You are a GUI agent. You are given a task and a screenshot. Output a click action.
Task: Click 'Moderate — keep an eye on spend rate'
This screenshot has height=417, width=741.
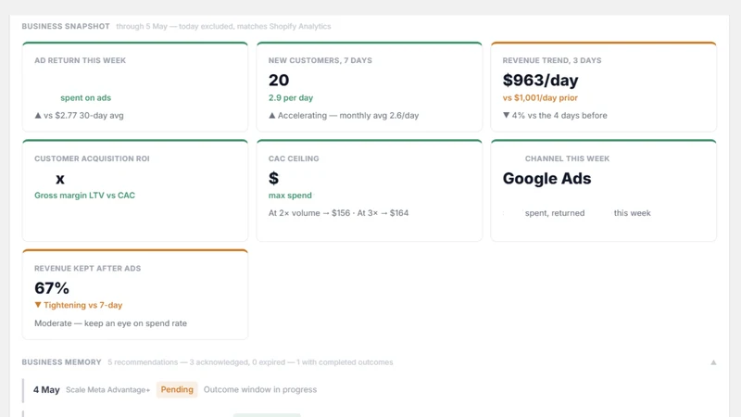tap(110, 323)
